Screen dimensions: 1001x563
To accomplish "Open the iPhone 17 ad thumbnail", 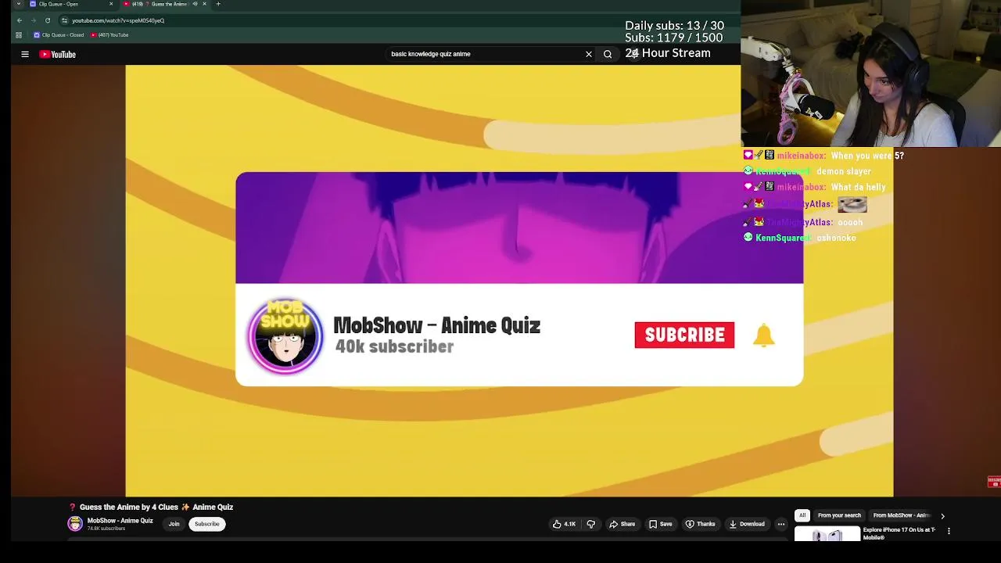I will (x=827, y=535).
